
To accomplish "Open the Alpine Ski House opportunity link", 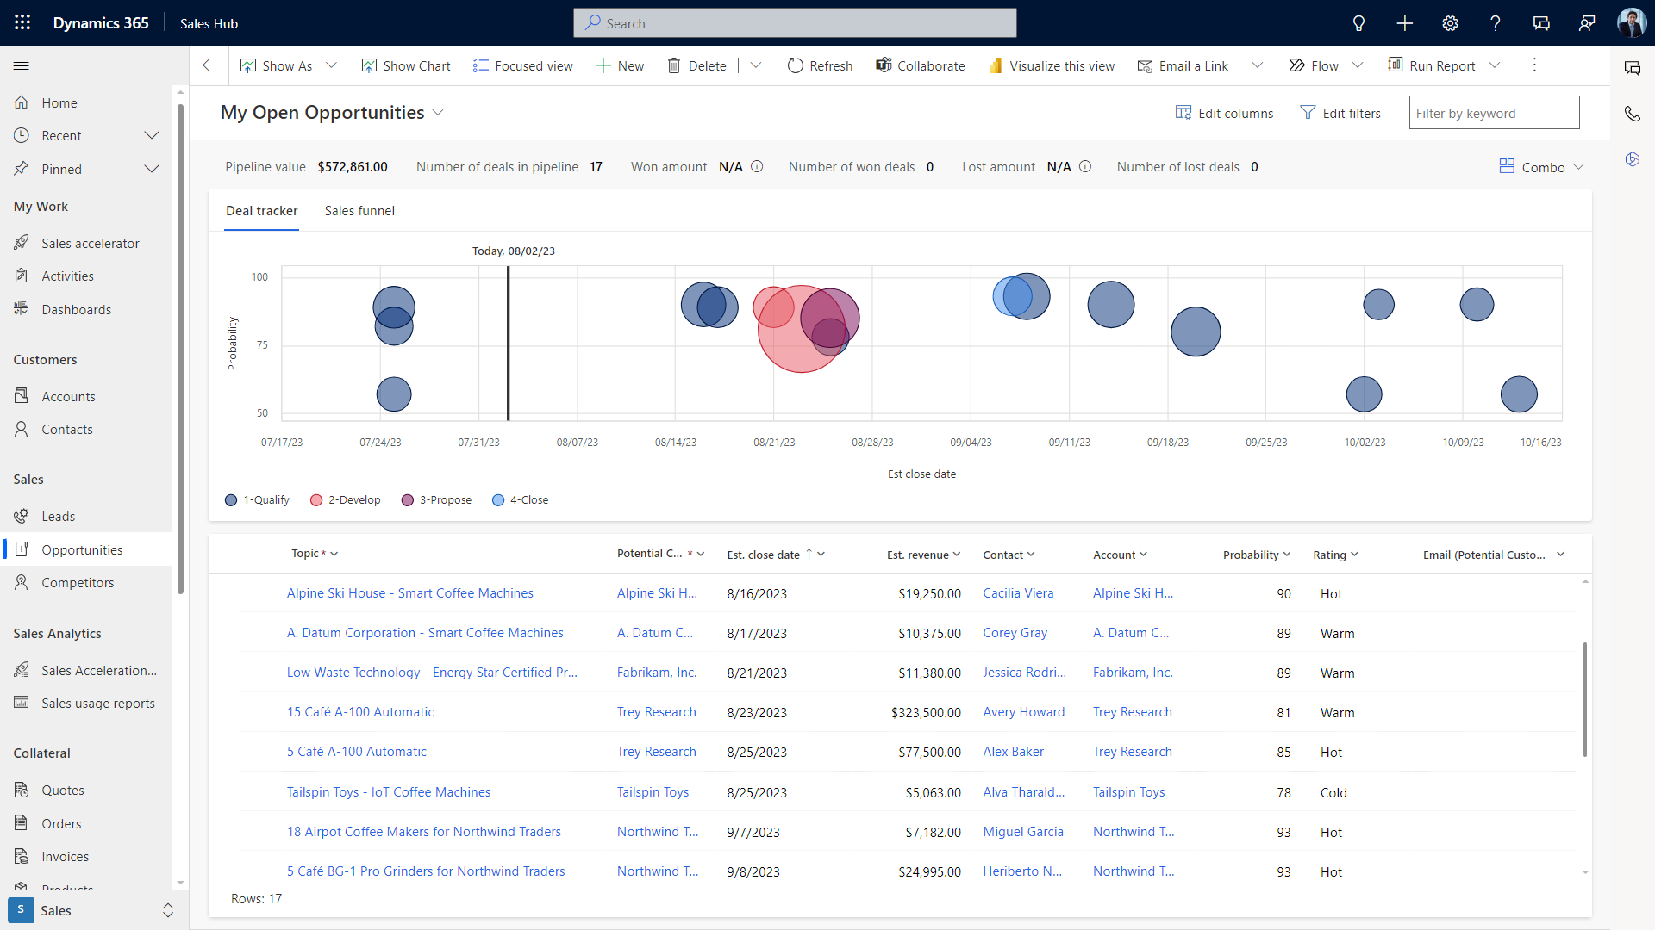I will 409,592.
